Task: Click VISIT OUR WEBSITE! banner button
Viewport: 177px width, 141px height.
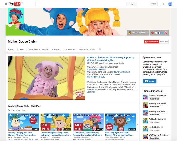Action: pos(138,33)
